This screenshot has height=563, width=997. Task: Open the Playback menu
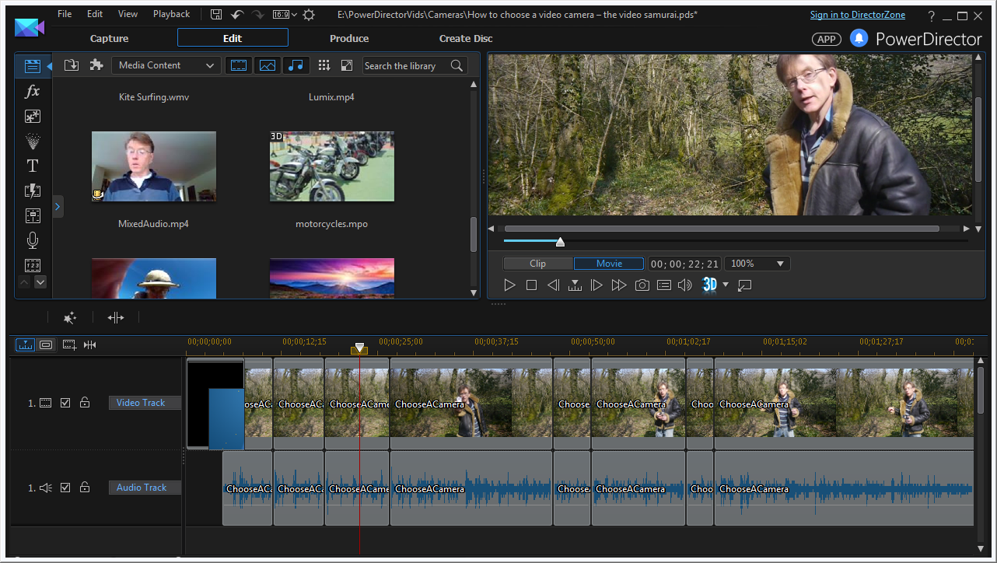point(171,14)
